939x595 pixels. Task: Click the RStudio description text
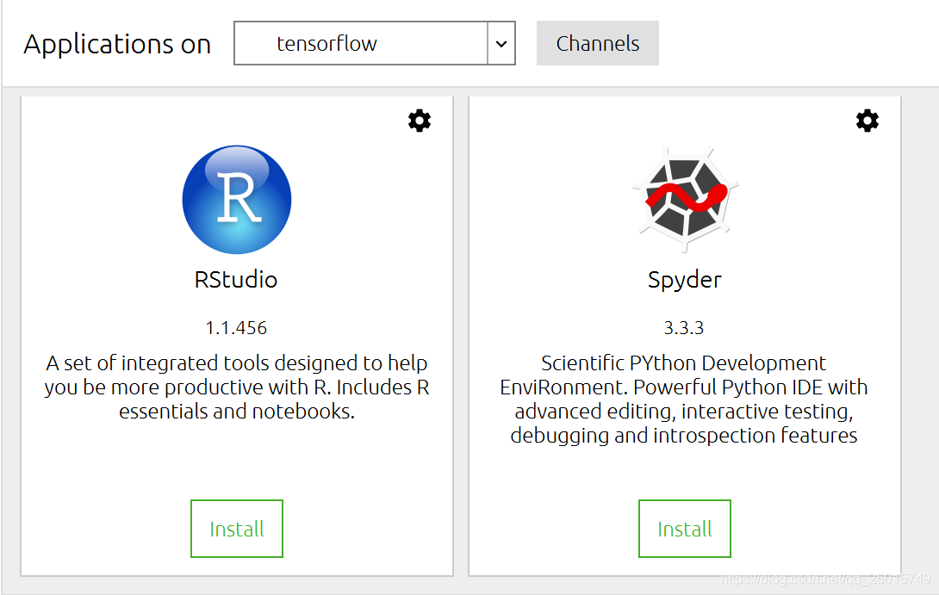coord(237,387)
